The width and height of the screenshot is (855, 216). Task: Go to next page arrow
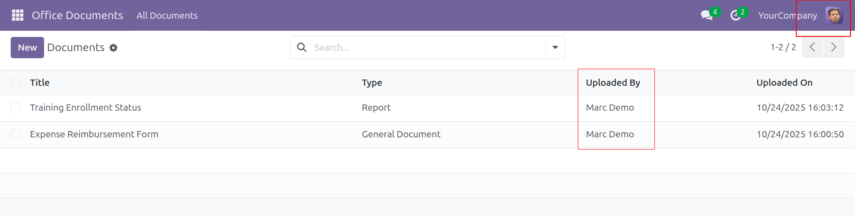coord(834,47)
